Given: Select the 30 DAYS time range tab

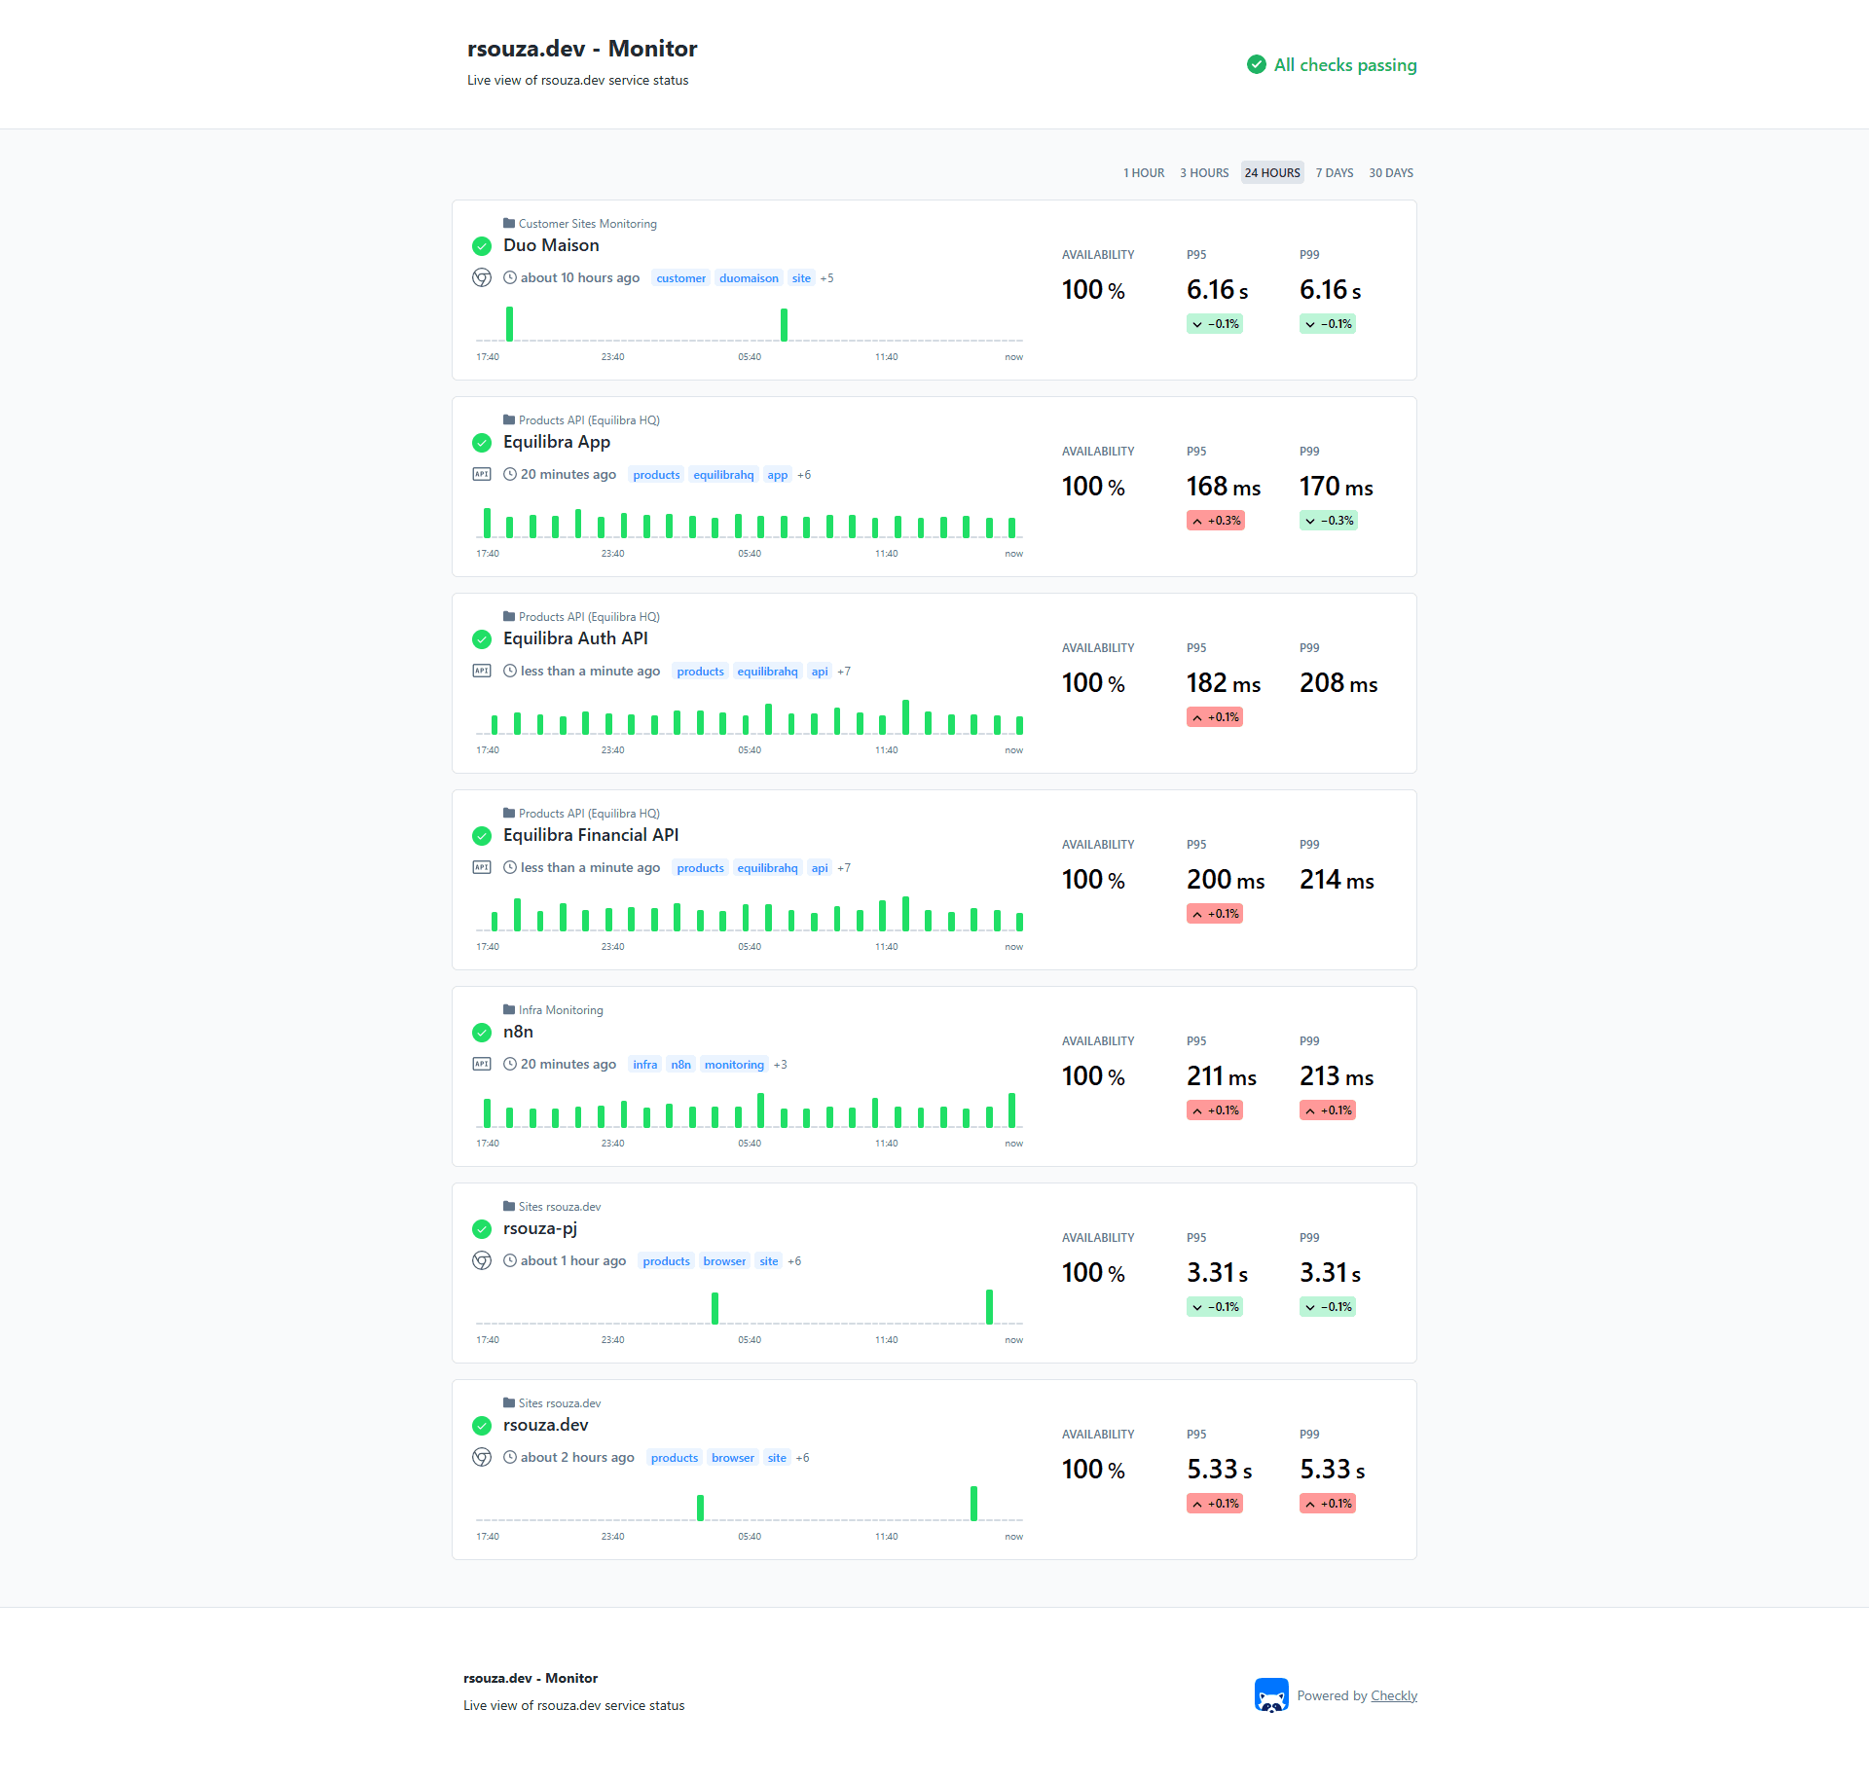Looking at the screenshot, I should 1391,173.
